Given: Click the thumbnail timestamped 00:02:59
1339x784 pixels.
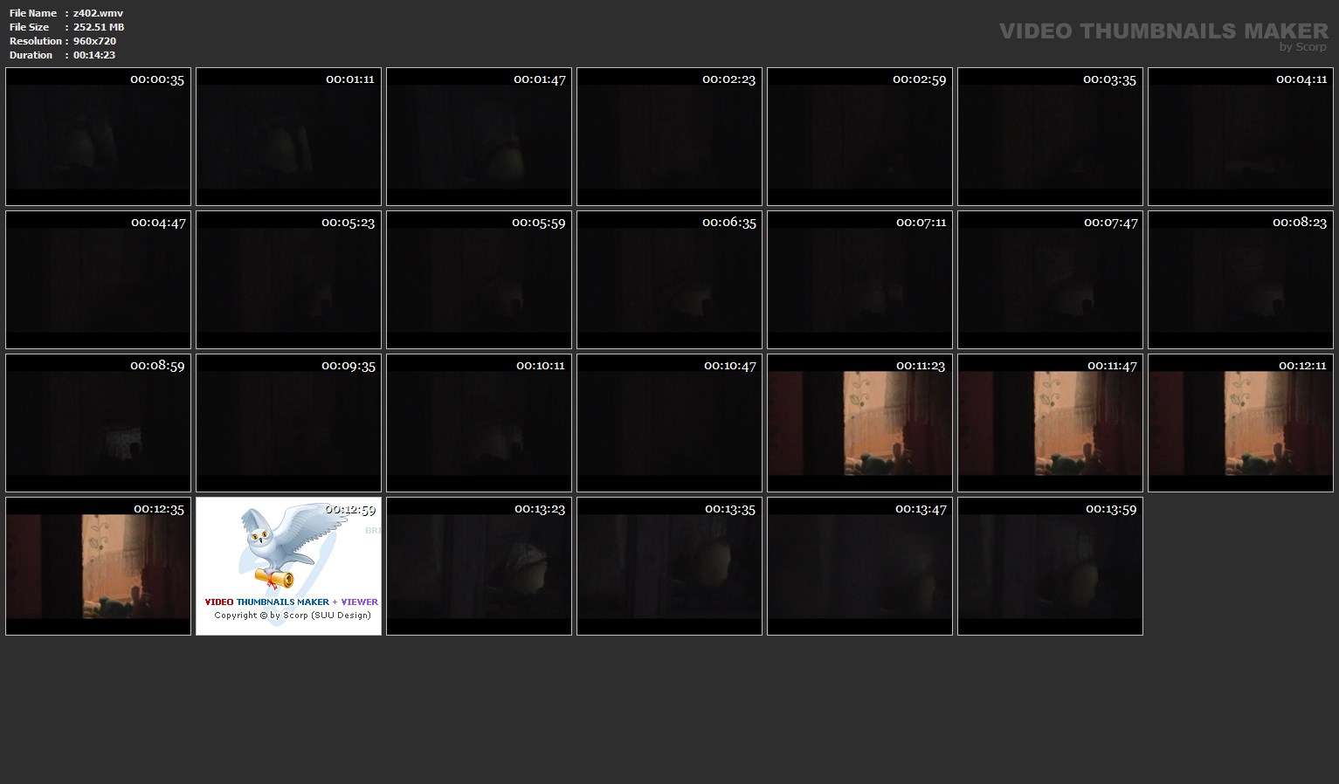Looking at the screenshot, I should pos(859,137).
